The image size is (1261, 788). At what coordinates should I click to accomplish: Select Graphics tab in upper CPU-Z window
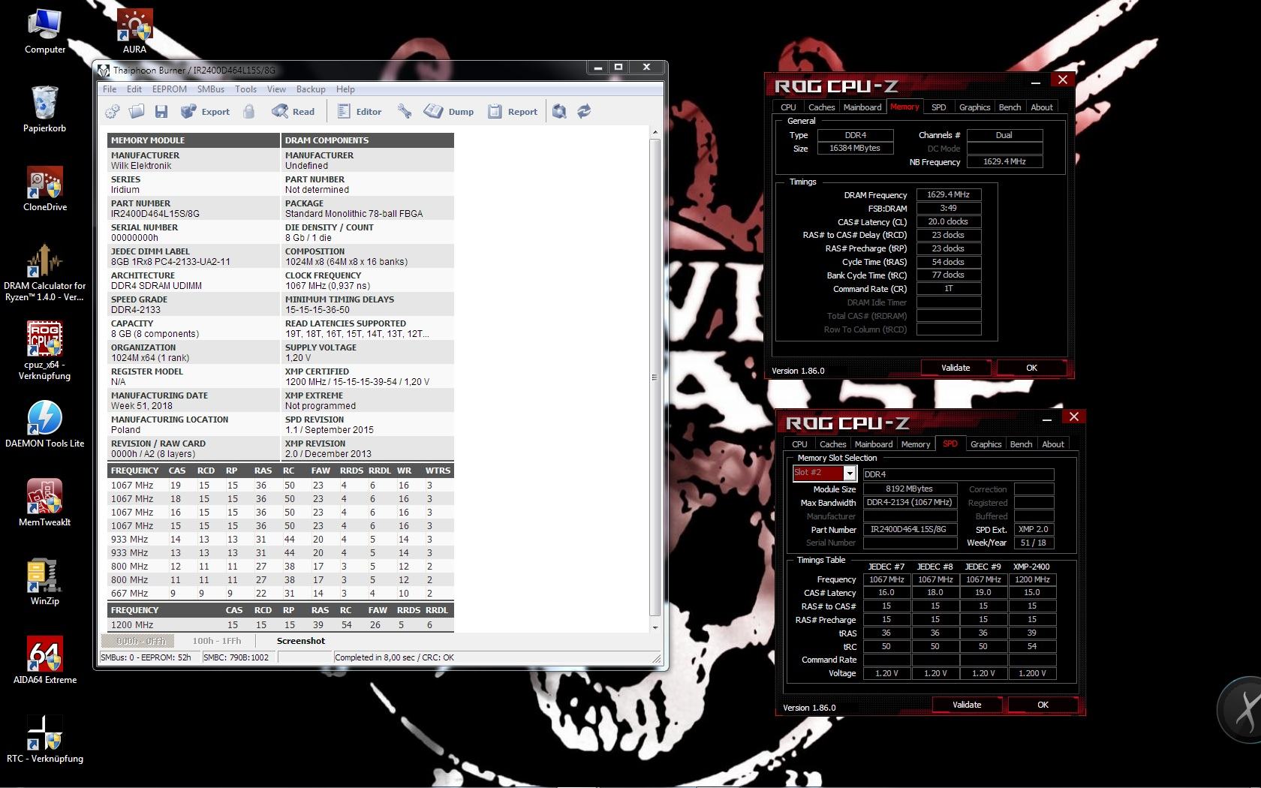pyautogui.click(x=974, y=107)
